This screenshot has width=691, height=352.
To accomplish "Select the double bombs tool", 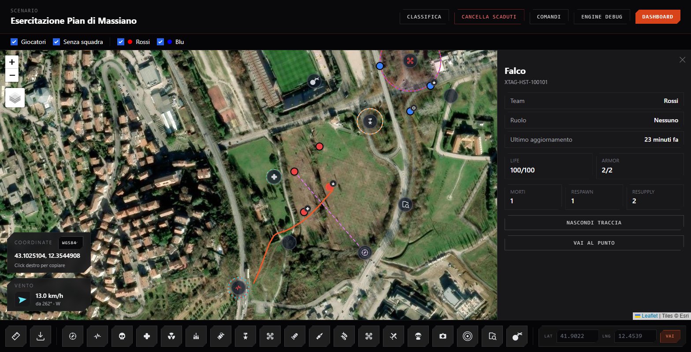I will pos(345,337).
